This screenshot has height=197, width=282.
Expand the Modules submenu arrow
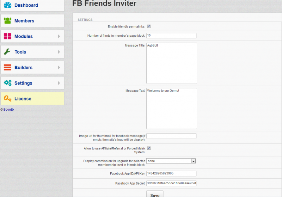(x=59, y=36)
